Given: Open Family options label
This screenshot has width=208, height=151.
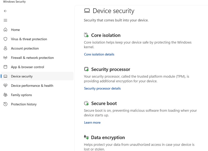Looking at the screenshot, I should coord(21,95).
